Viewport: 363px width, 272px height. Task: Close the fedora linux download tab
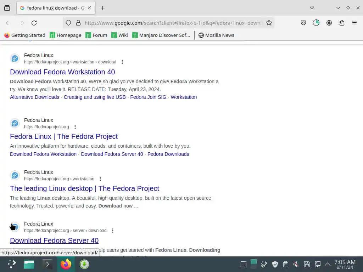coord(89,8)
